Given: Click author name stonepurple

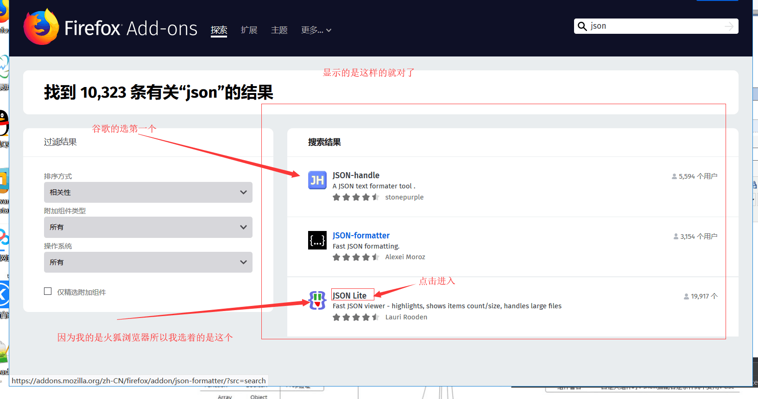Looking at the screenshot, I should [x=404, y=197].
